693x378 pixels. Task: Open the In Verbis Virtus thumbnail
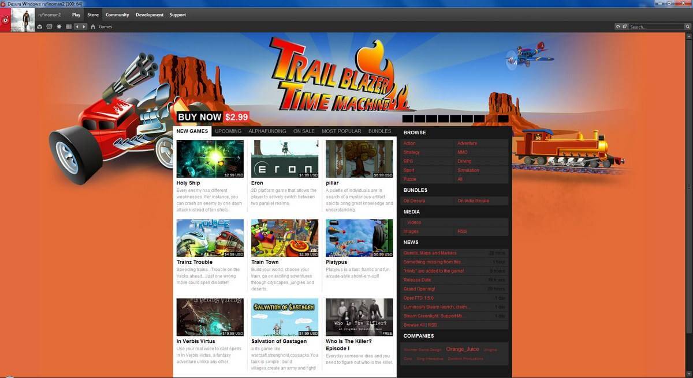[210, 317]
